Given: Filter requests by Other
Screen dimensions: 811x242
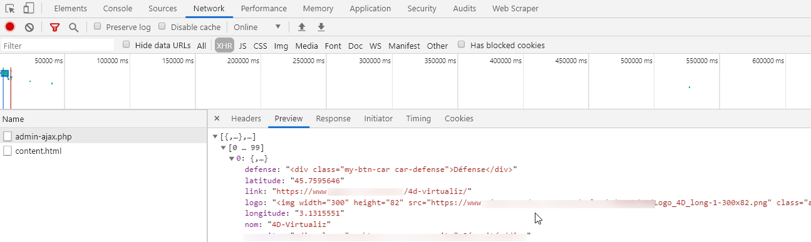Looking at the screenshot, I should pos(437,46).
